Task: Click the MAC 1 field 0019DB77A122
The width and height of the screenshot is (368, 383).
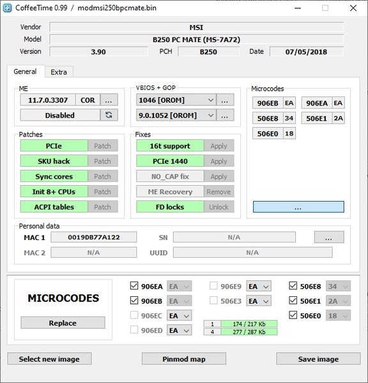Action: [x=94, y=237]
